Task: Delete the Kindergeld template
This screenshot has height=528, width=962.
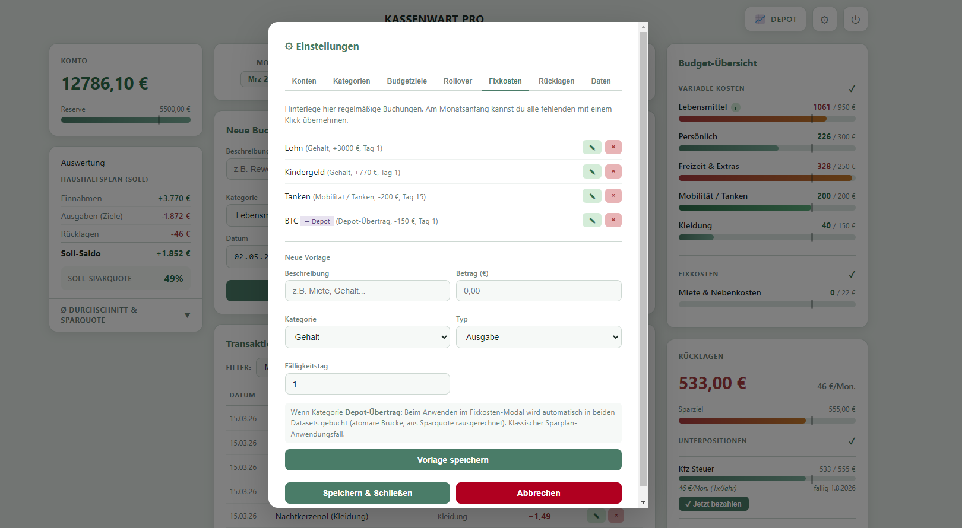Action: click(613, 171)
